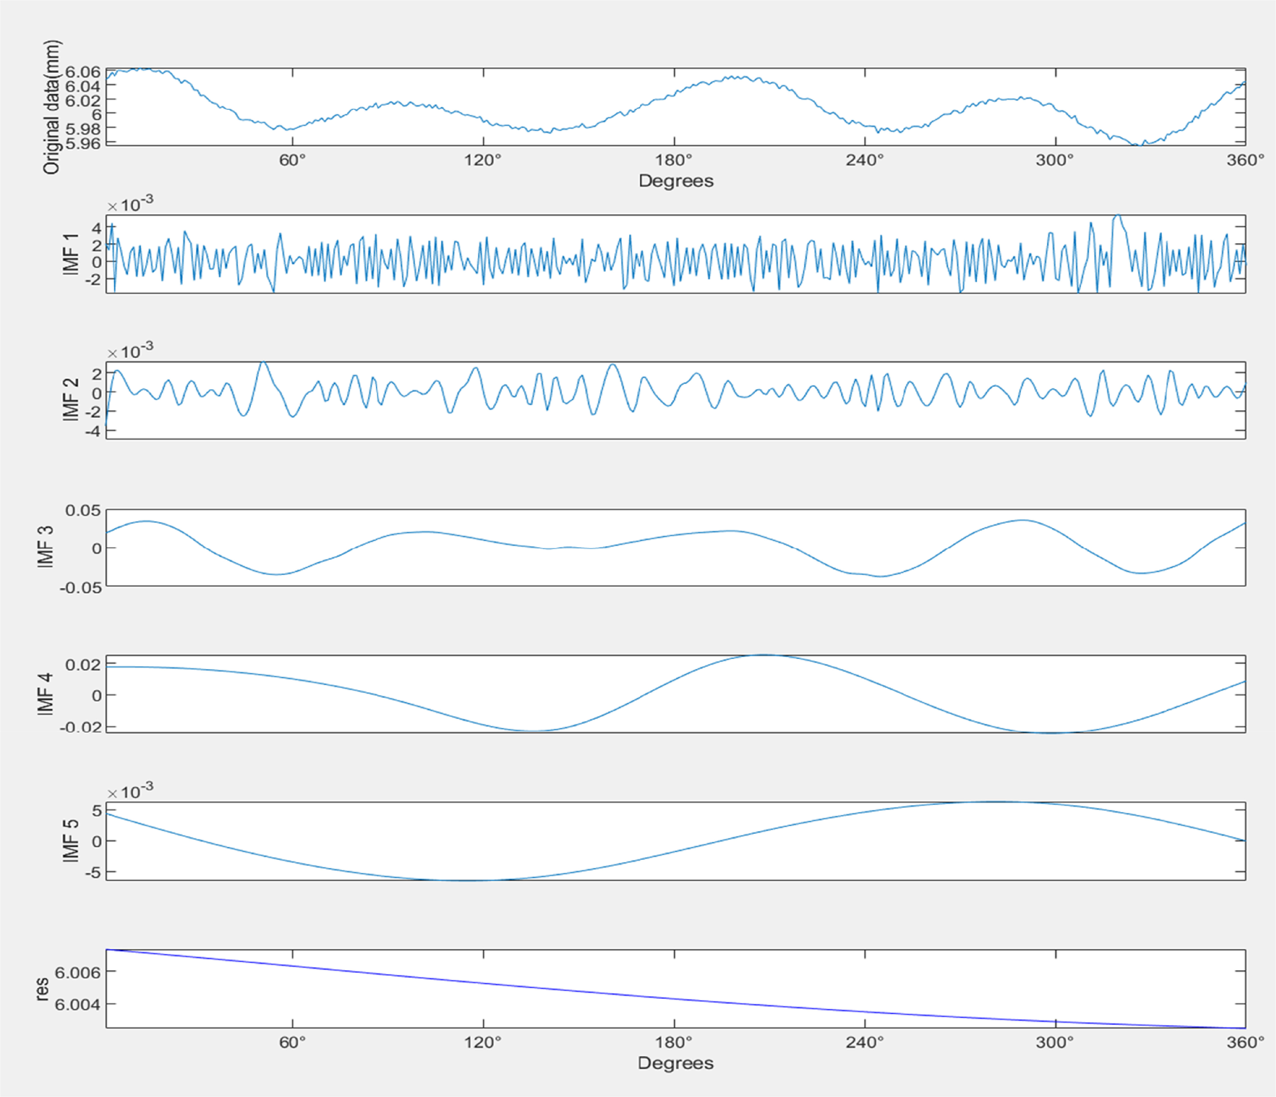Click the 'IMF 3' axis label
The width and height of the screenshot is (1276, 1097).
(x=45, y=547)
